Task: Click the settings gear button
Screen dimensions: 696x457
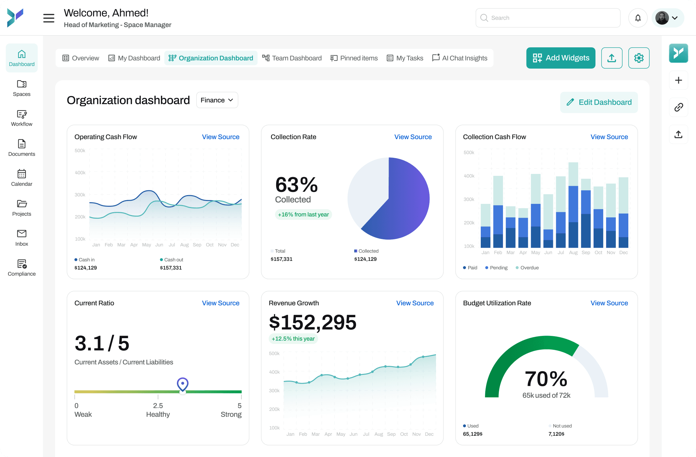Action: 639,58
